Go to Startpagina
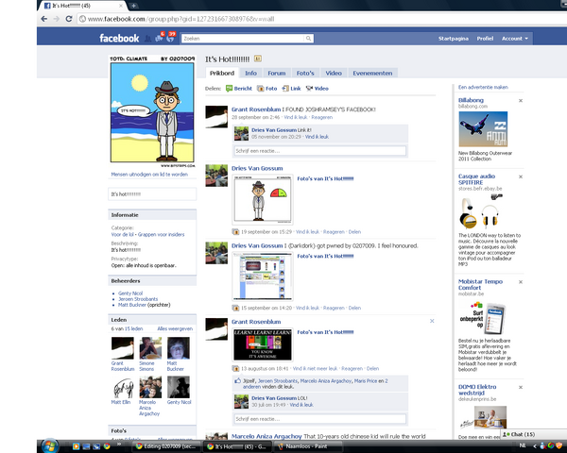 tap(453, 39)
